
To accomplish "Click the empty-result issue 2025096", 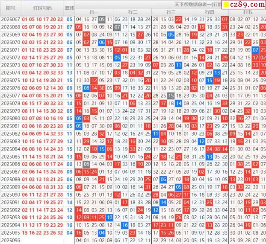I will coord(11,241).
